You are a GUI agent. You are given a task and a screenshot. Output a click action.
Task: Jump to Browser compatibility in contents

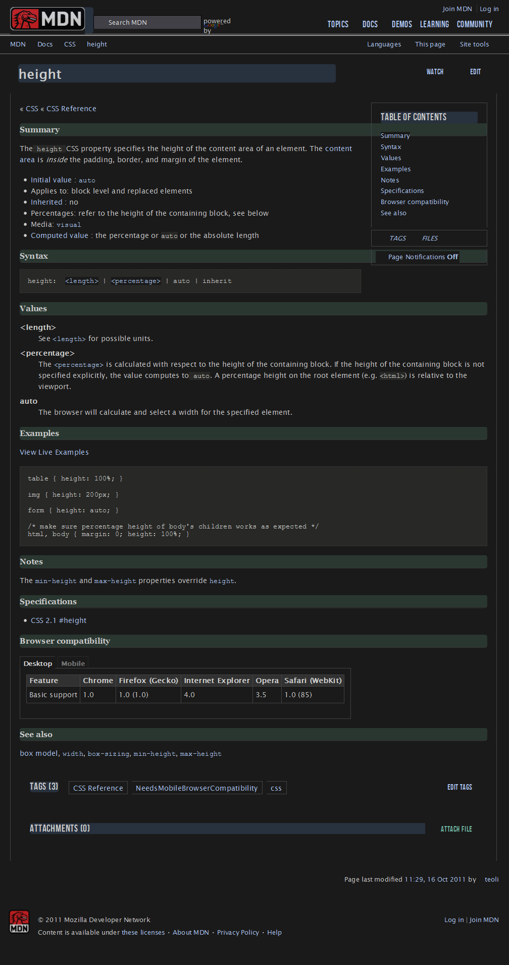(x=415, y=202)
